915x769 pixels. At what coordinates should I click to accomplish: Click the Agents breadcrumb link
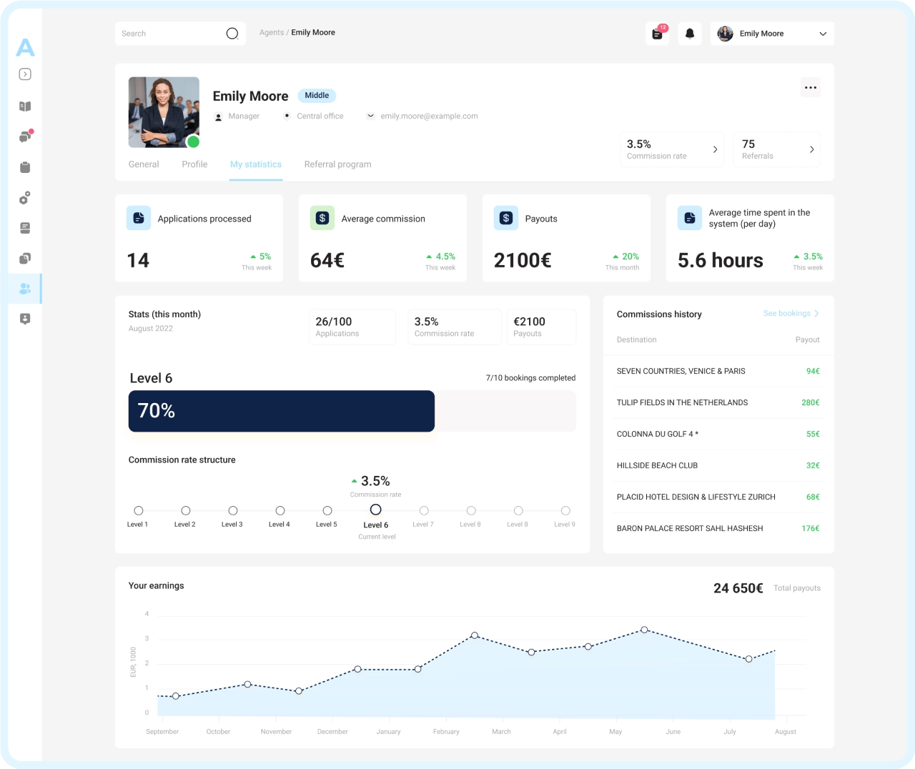point(271,33)
